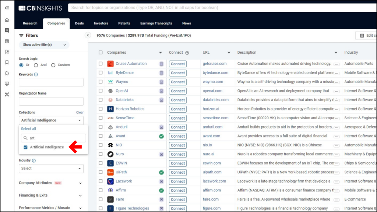Select the Custom search logic radio
This screenshot has width=377, height=212.
pos(53,65)
